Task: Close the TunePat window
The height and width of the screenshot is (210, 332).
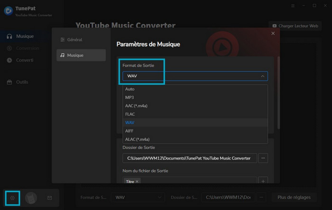Action: pos(325,6)
